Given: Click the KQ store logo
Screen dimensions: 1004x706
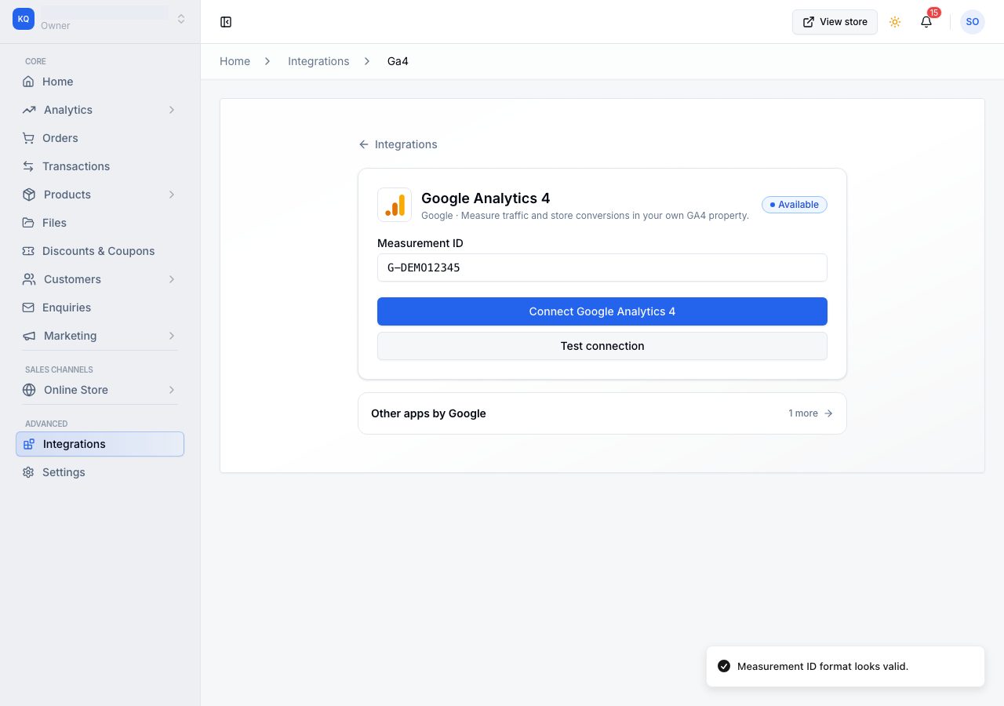Looking at the screenshot, I should coord(24,19).
